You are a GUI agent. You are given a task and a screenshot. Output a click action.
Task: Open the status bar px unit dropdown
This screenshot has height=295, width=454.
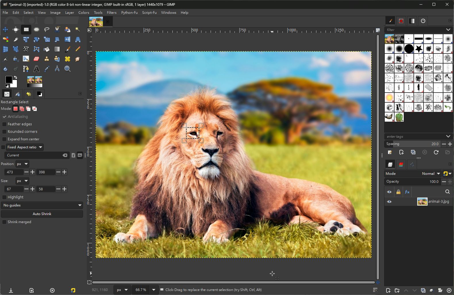[x=122, y=290]
